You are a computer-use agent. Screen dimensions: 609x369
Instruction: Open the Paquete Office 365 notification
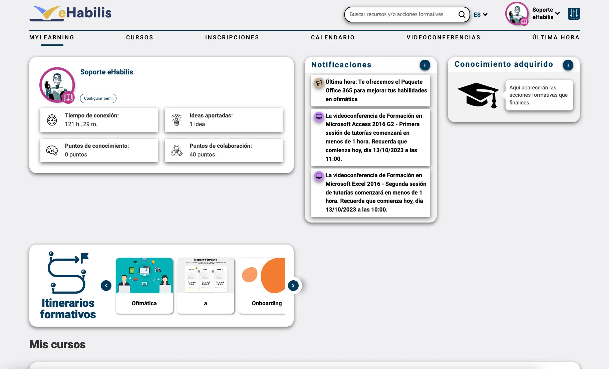click(x=371, y=90)
